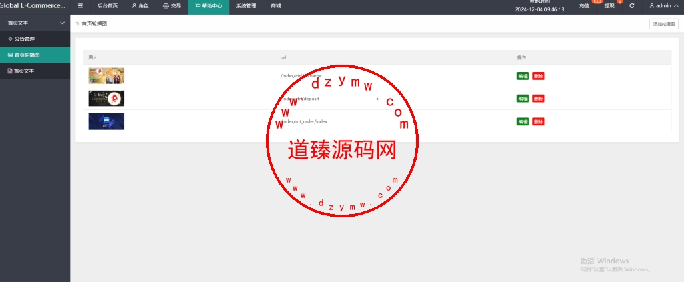Viewport: 684px width, 282px height.
Task: Click the Global E-Commerce site title
Action: (34, 6)
